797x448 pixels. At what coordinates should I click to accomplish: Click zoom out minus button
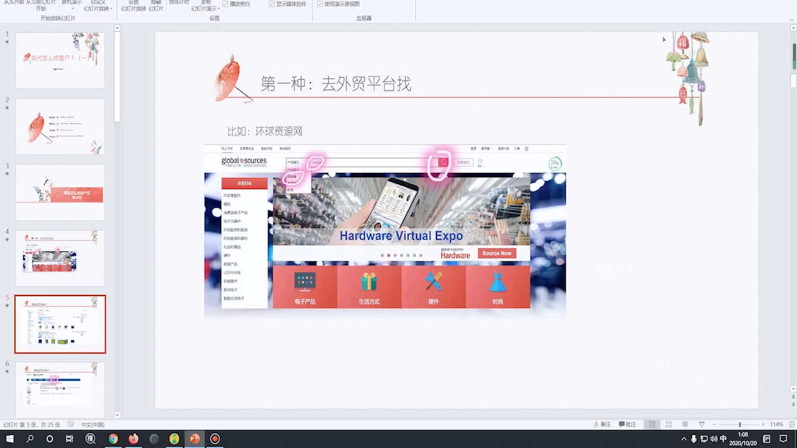point(714,424)
